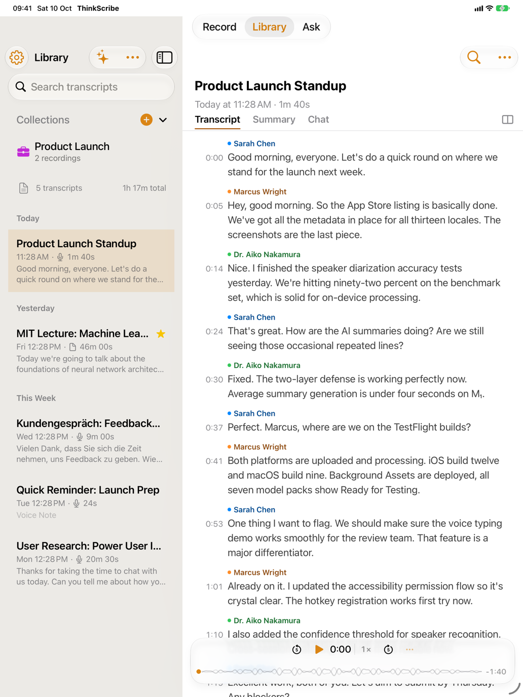Viewport: 523px width, 697px height.
Task: Open Kundengespräch: Feedback transcript
Action: coord(91,441)
